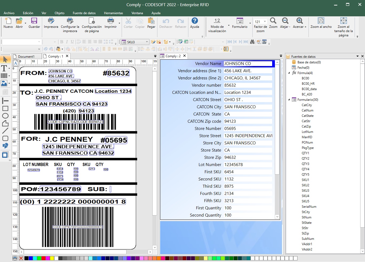Click the Vendor Name input field
365x262 pixels.
pyautogui.click(x=248, y=64)
